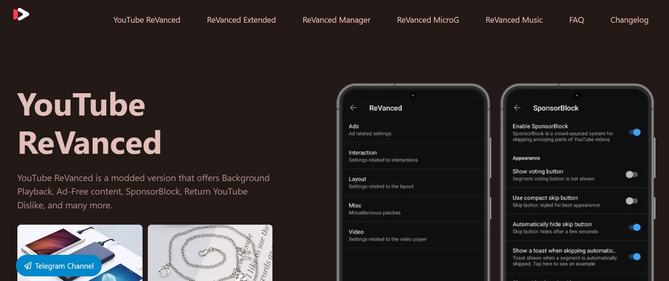Image resolution: width=669 pixels, height=281 pixels.
Task: Open ReVanced MicroG in the navigation
Action: click(428, 20)
